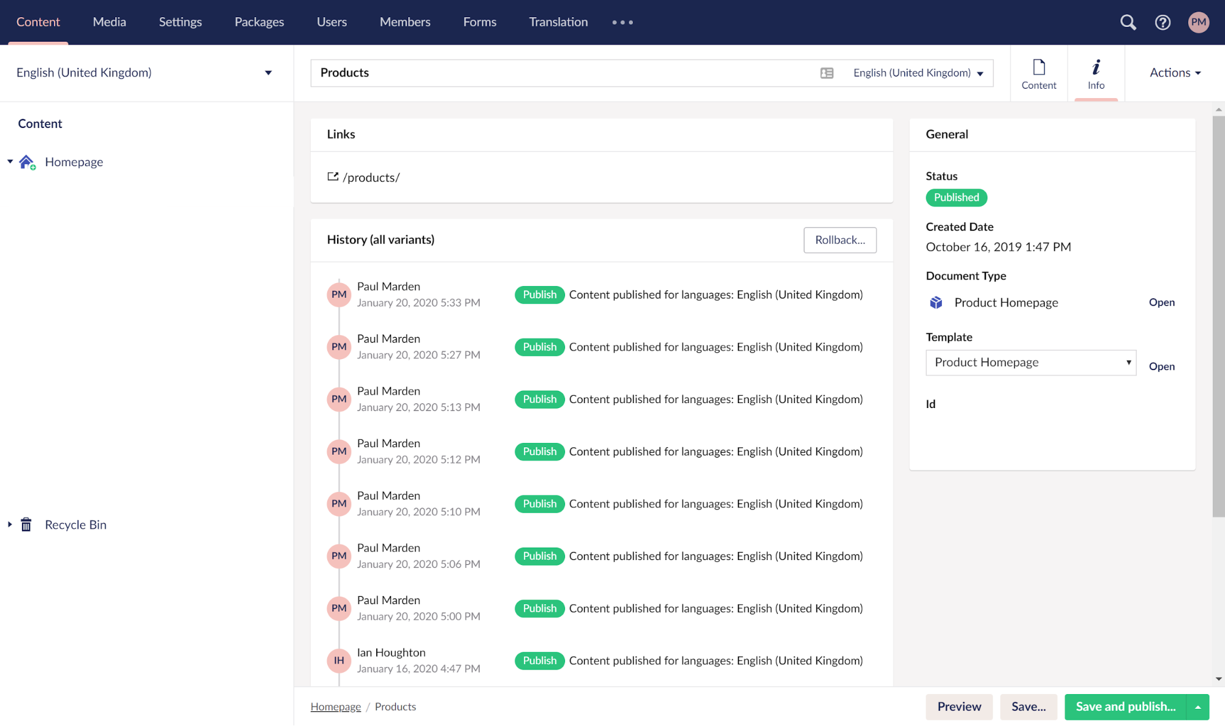Switch to the Content tab

[x=1038, y=72]
